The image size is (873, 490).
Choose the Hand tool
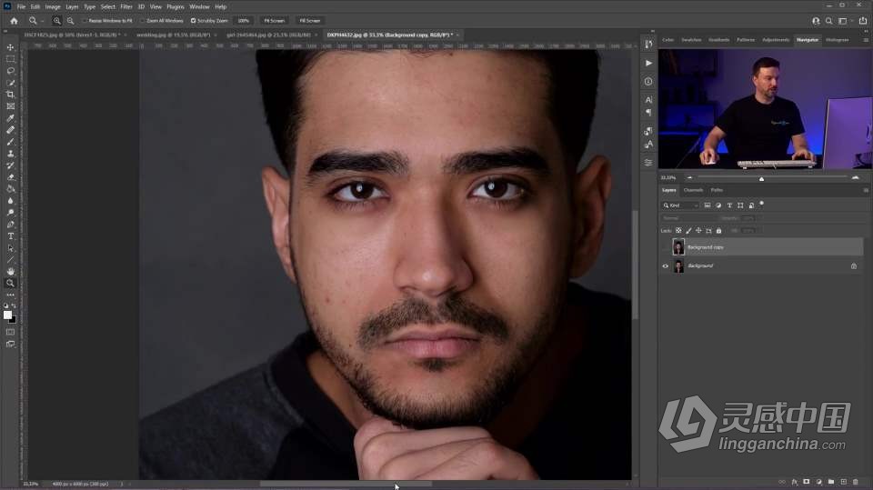(x=11, y=271)
